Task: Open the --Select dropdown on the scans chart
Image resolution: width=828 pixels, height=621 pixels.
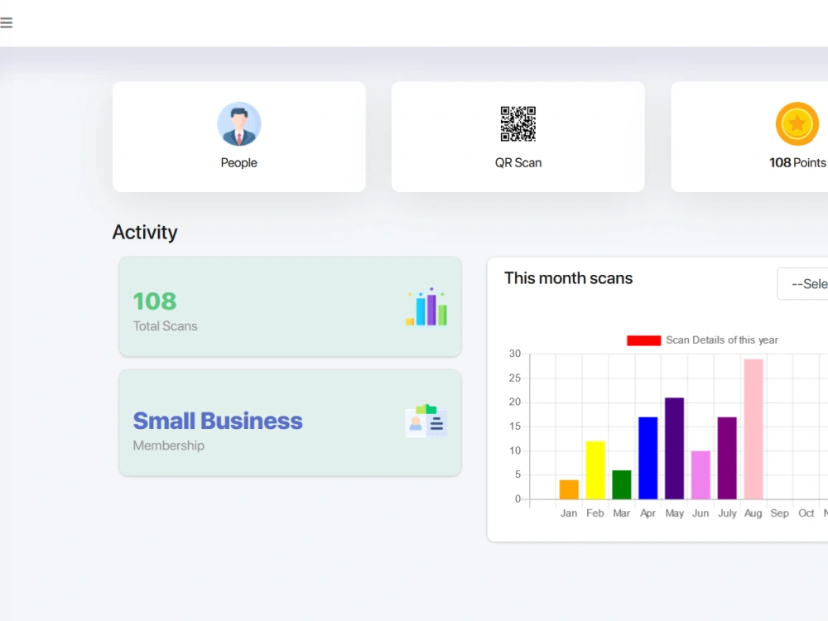Action: coord(807,283)
